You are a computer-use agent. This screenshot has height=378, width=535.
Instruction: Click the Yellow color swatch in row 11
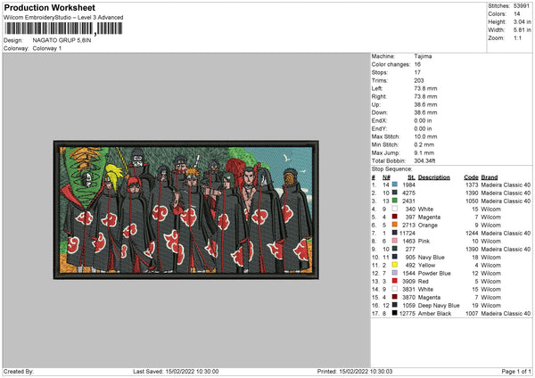395,265
